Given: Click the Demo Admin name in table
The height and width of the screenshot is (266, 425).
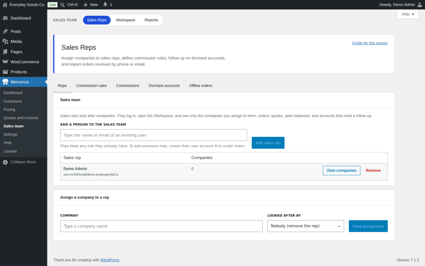Looking at the screenshot, I should pyautogui.click(x=75, y=169).
